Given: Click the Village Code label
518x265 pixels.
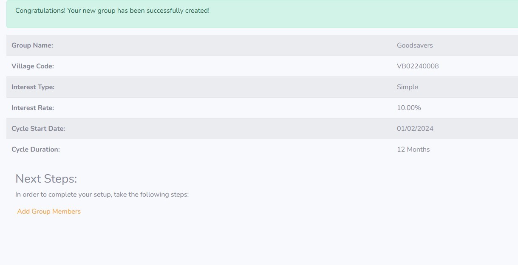Looking at the screenshot, I should tap(33, 66).
